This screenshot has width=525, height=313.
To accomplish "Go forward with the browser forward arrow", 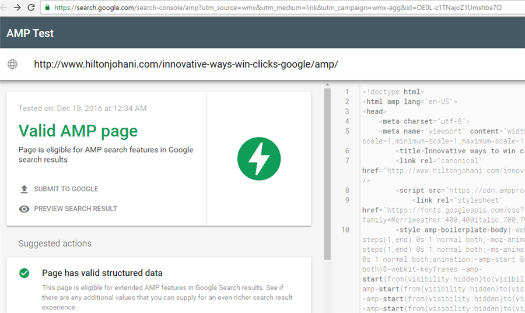I will 17,7.
